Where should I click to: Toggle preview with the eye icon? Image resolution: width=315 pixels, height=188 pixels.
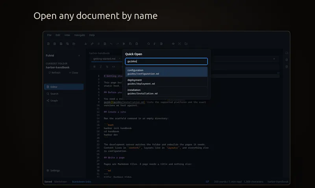[173, 44]
